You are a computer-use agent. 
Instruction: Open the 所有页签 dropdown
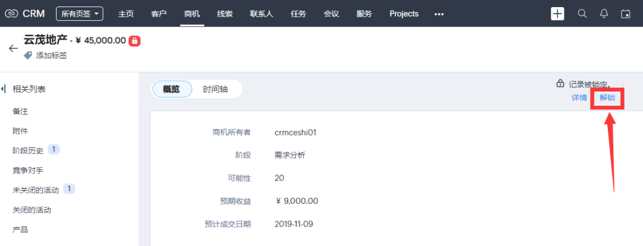pyautogui.click(x=79, y=14)
